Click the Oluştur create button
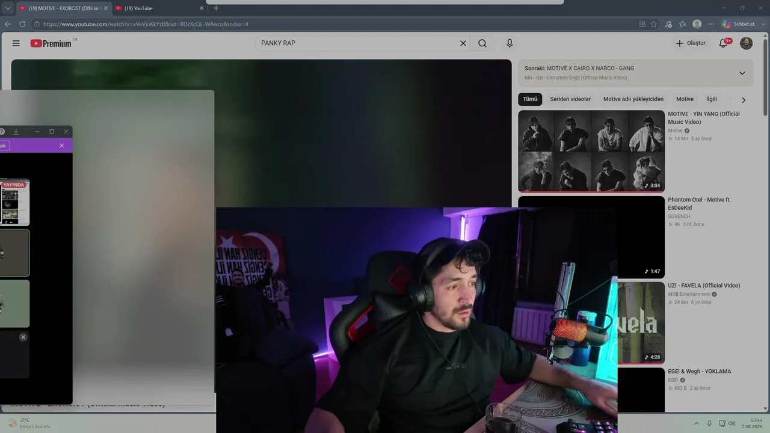This screenshot has width=770, height=433. pos(690,43)
